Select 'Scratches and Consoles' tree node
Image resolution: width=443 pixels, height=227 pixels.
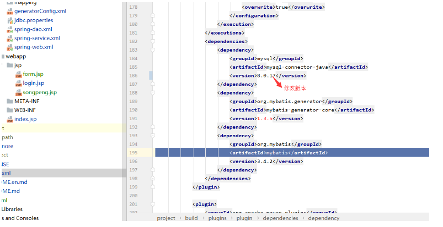click(20, 218)
